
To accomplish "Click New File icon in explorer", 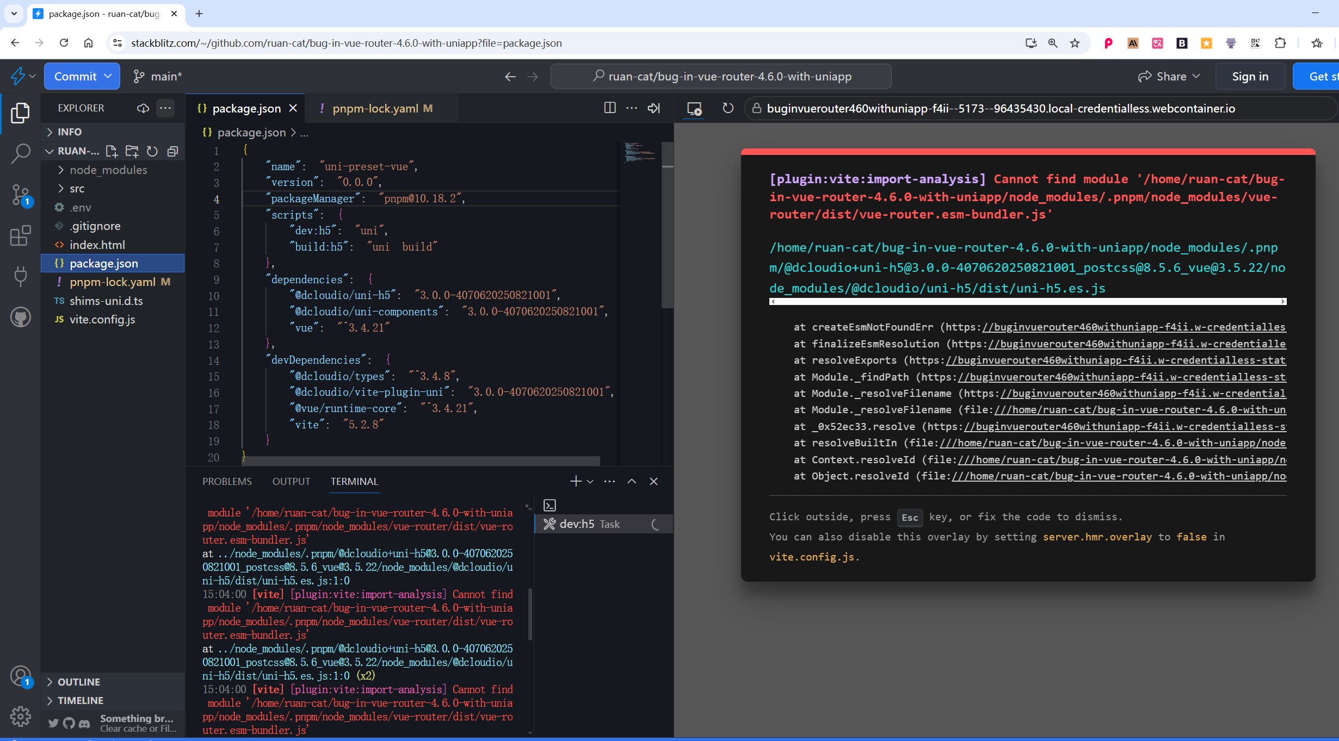I will tap(112, 151).
